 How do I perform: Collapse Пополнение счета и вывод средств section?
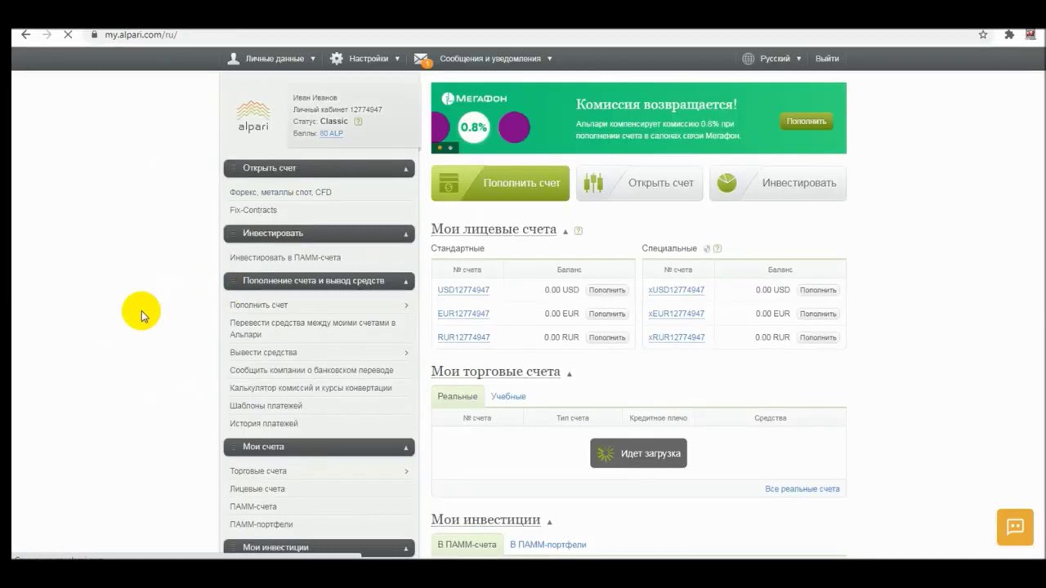405,282
